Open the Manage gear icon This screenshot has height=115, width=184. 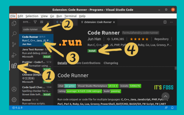click(14, 100)
